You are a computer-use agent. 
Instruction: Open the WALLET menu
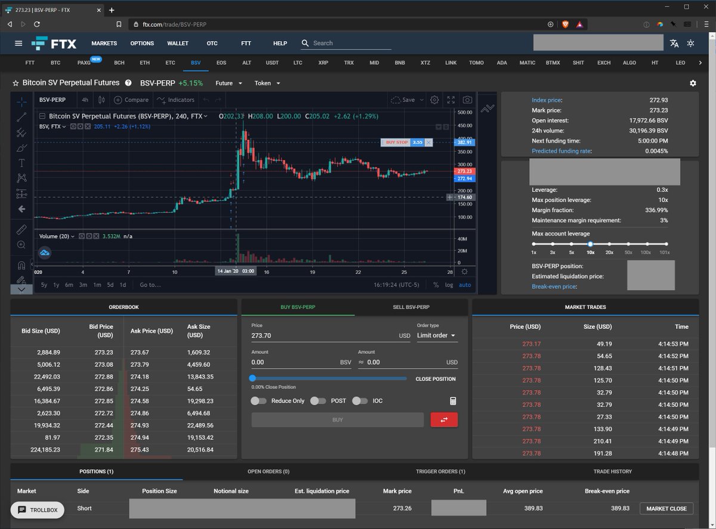click(178, 43)
